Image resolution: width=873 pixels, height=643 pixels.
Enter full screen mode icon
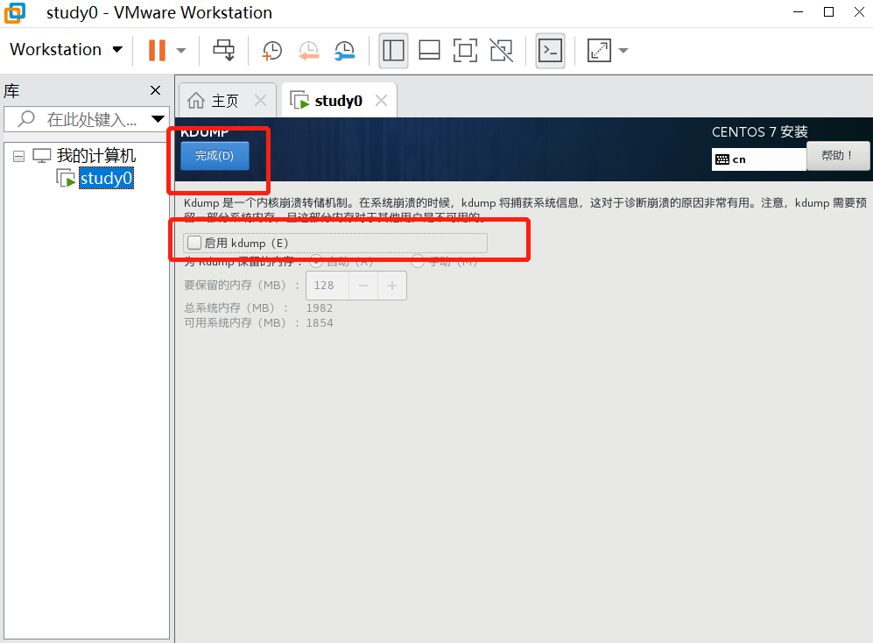pyautogui.click(x=466, y=50)
